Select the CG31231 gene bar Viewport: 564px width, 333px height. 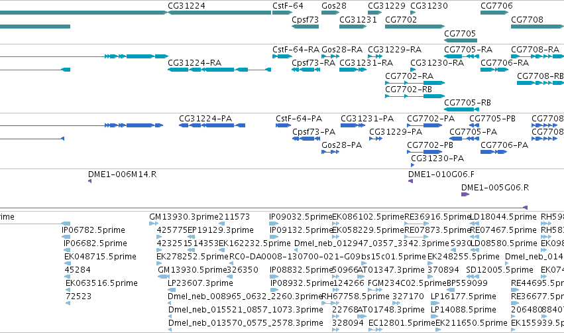tap(353, 27)
